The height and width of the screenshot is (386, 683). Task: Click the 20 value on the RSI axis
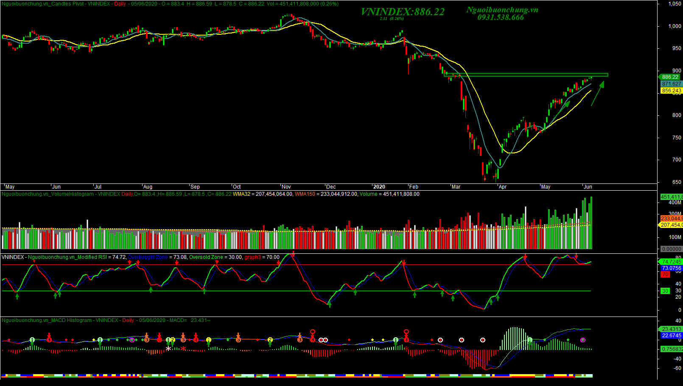[x=678, y=297]
